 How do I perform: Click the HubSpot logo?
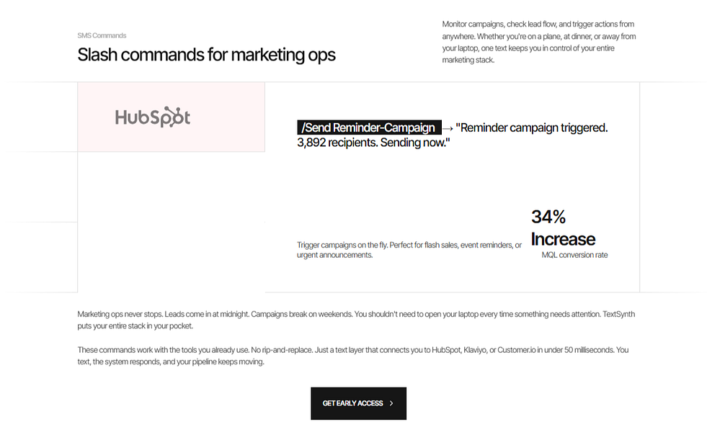click(x=153, y=117)
